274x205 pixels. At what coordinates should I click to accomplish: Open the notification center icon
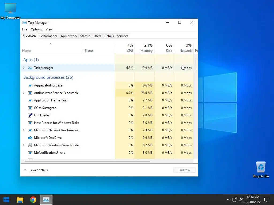point(266,200)
